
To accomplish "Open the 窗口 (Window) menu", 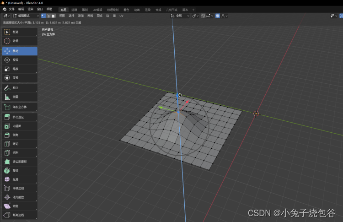I will pos(40,9).
